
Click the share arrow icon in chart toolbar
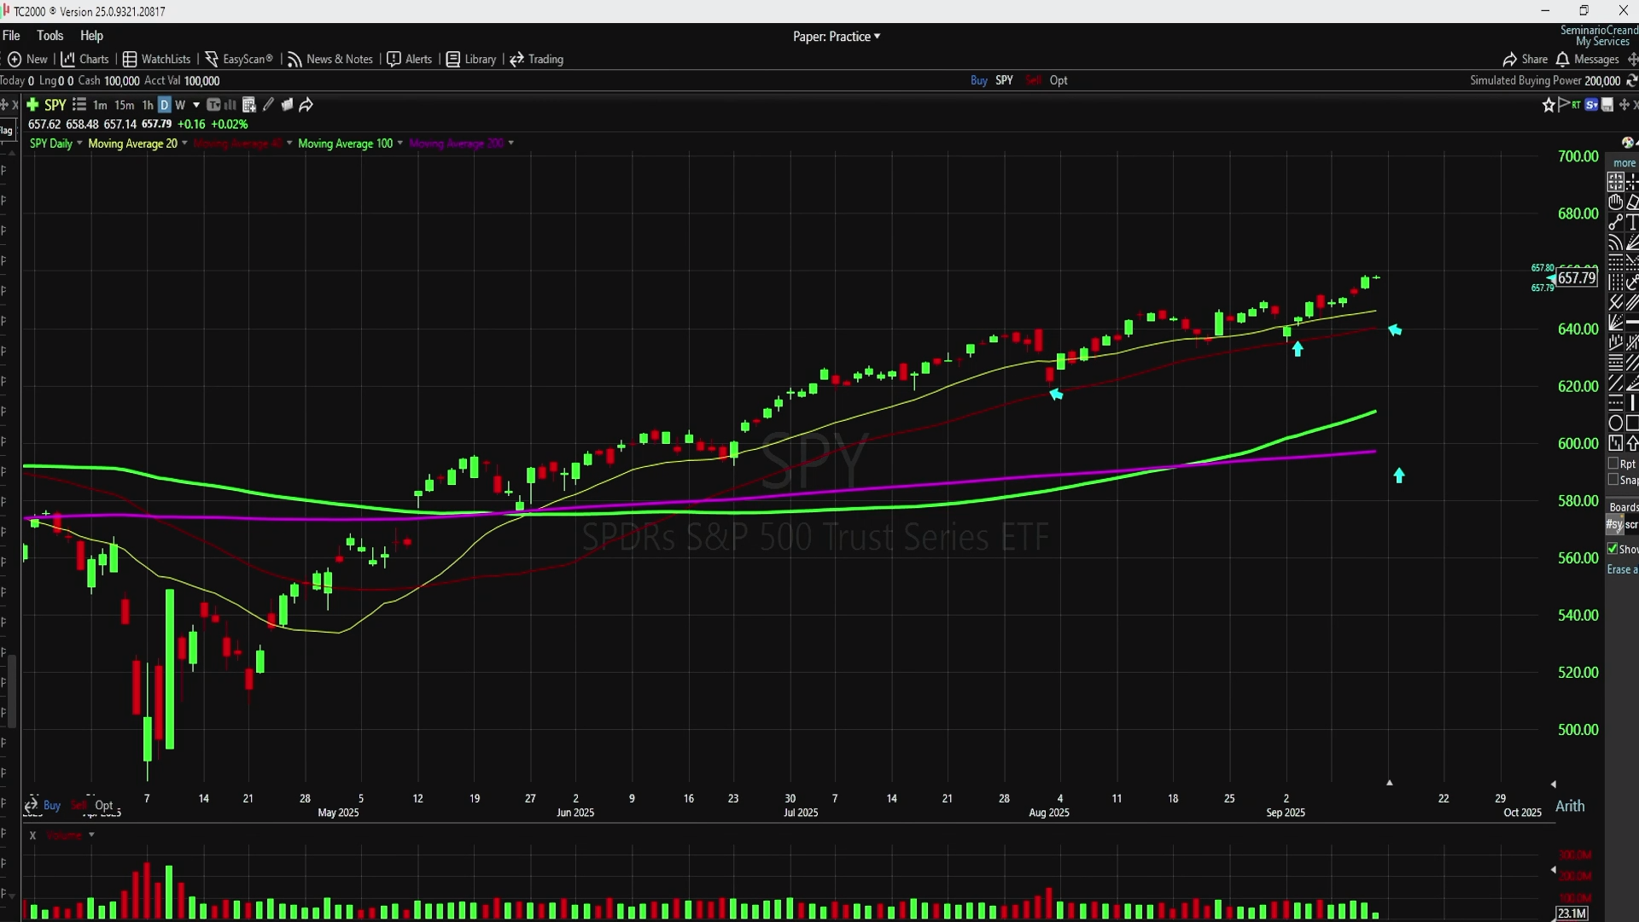pyautogui.click(x=306, y=104)
